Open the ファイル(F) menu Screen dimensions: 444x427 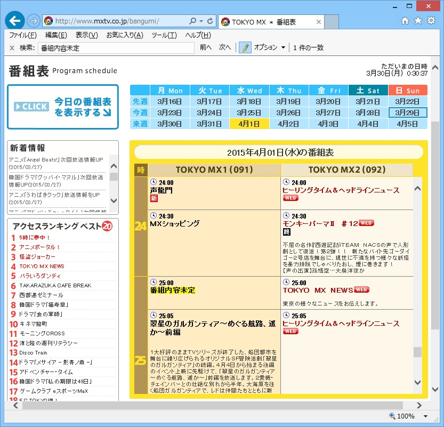22,35
